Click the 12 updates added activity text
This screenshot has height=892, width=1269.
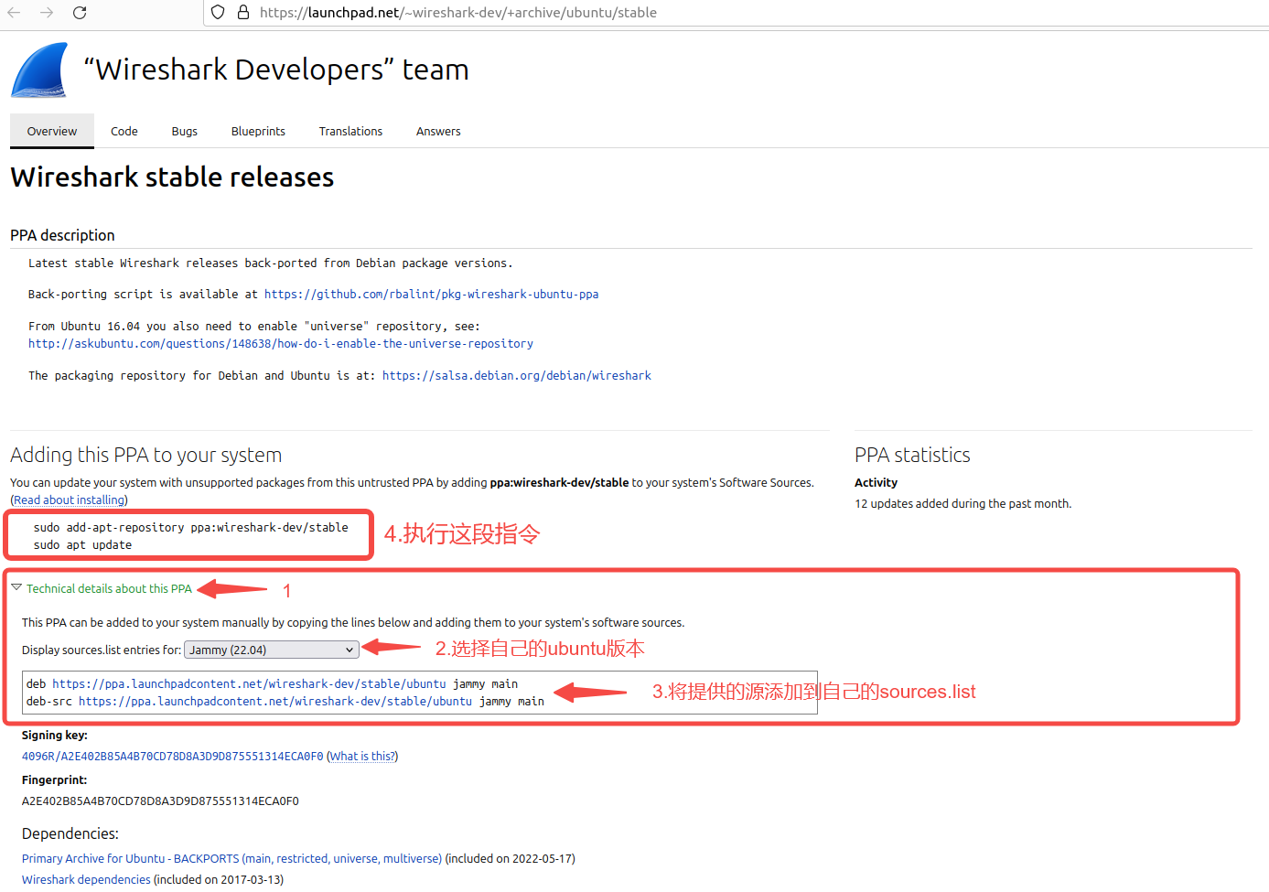pyautogui.click(x=963, y=504)
